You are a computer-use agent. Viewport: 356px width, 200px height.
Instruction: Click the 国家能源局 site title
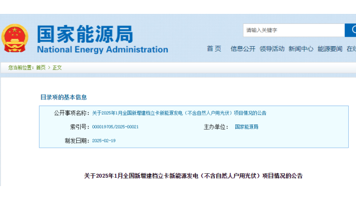(x=85, y=34)
